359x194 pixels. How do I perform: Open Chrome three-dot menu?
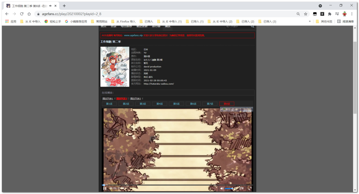352,14
